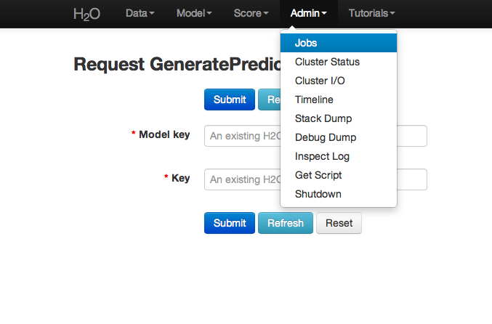
Task: Open the Tutorials dropdown menu
Action: [371, 13]
